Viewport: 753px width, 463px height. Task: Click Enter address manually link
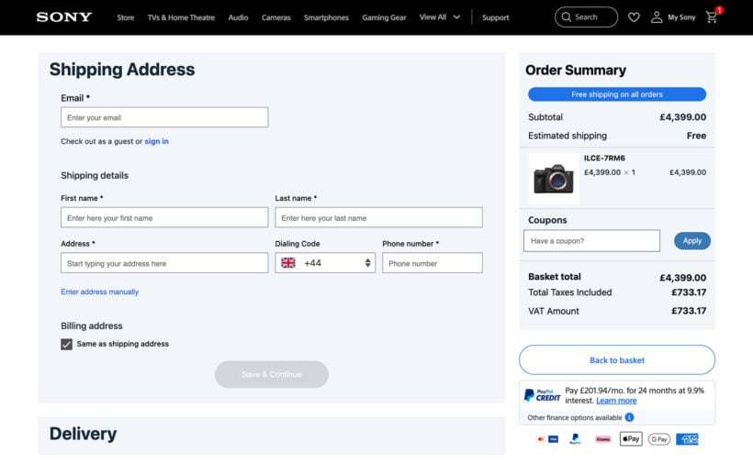[x=99, y=292]
